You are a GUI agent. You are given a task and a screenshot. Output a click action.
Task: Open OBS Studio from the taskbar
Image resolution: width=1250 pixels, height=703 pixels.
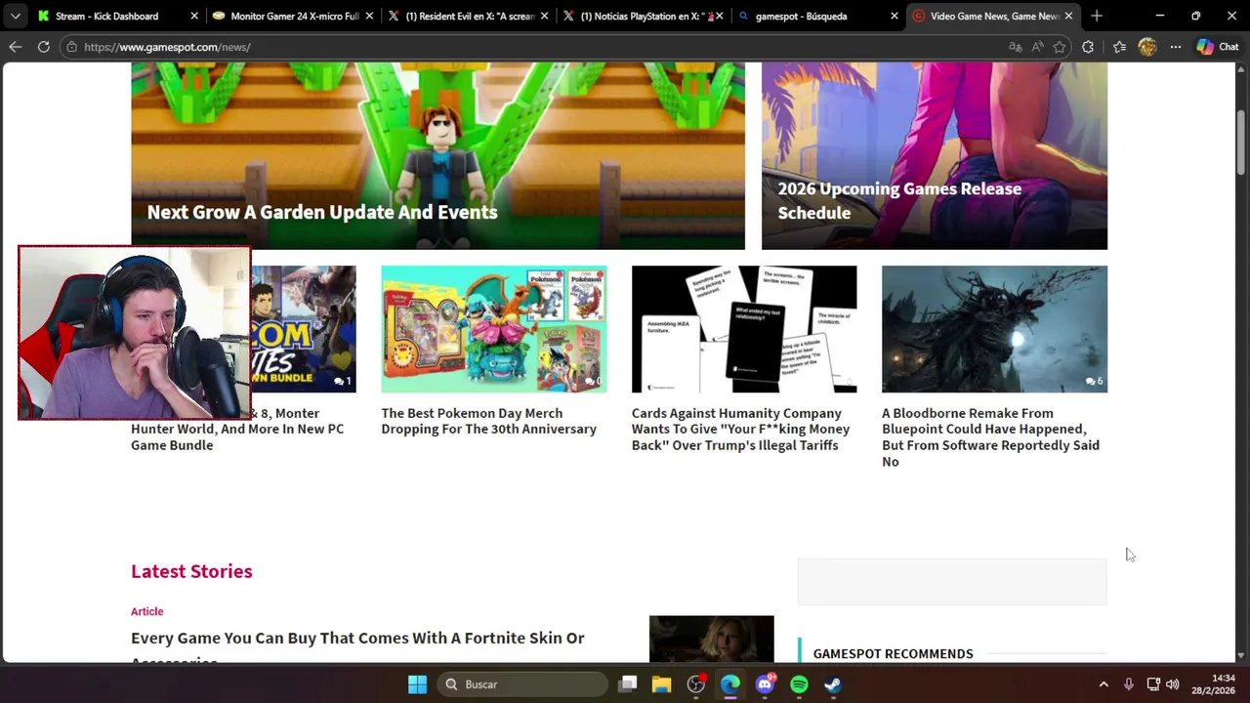coord(695,684)
